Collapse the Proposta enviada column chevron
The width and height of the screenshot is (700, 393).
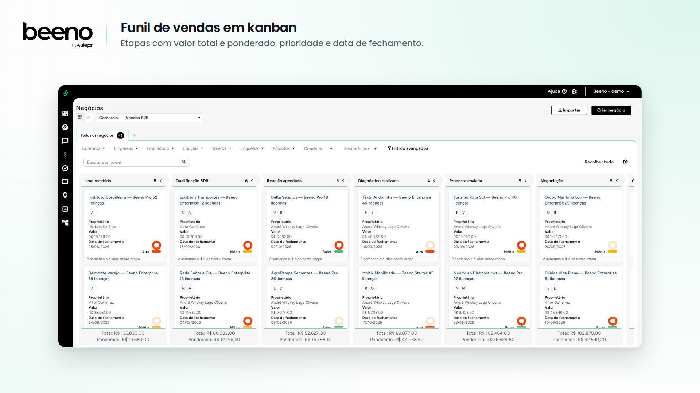[525, 181]
